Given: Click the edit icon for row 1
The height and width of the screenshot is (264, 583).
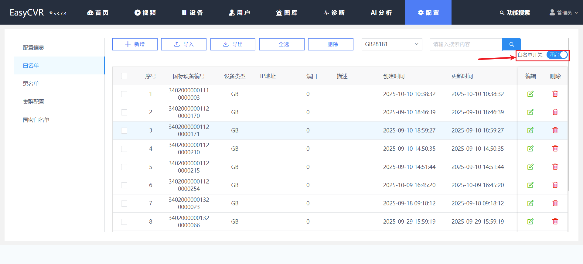Looking at the screenshot, I should [530, 94].
